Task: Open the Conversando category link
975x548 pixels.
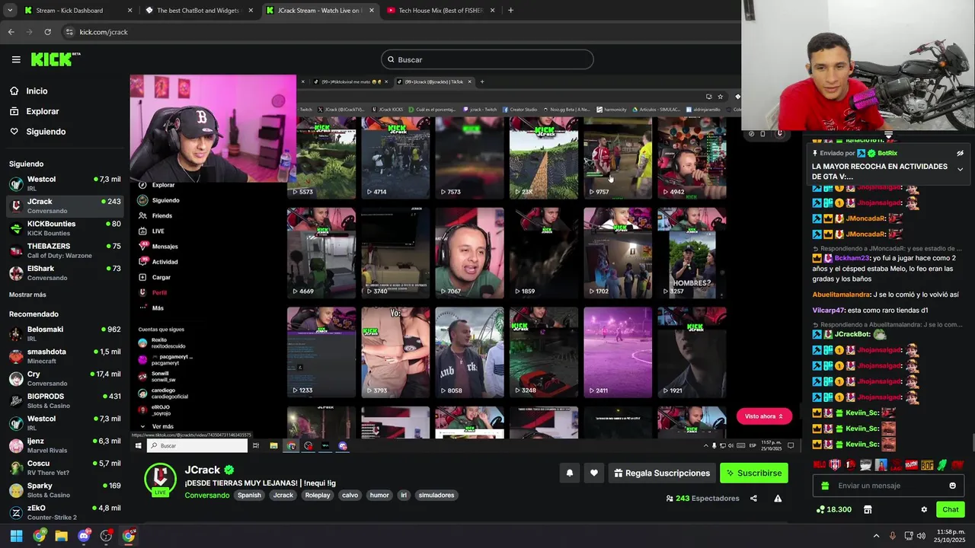Action: pos(206,495)
